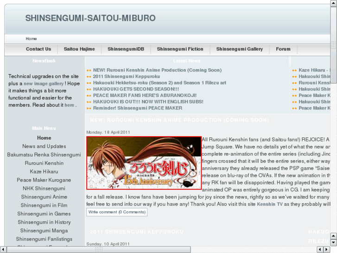This screenshot has height=253, width=337.
Task: Click the Write comment (0 Comments) button
Action: pos(117,212)
